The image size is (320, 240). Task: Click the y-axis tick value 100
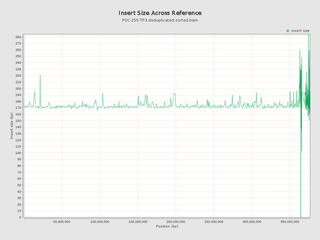click(18, 153)
